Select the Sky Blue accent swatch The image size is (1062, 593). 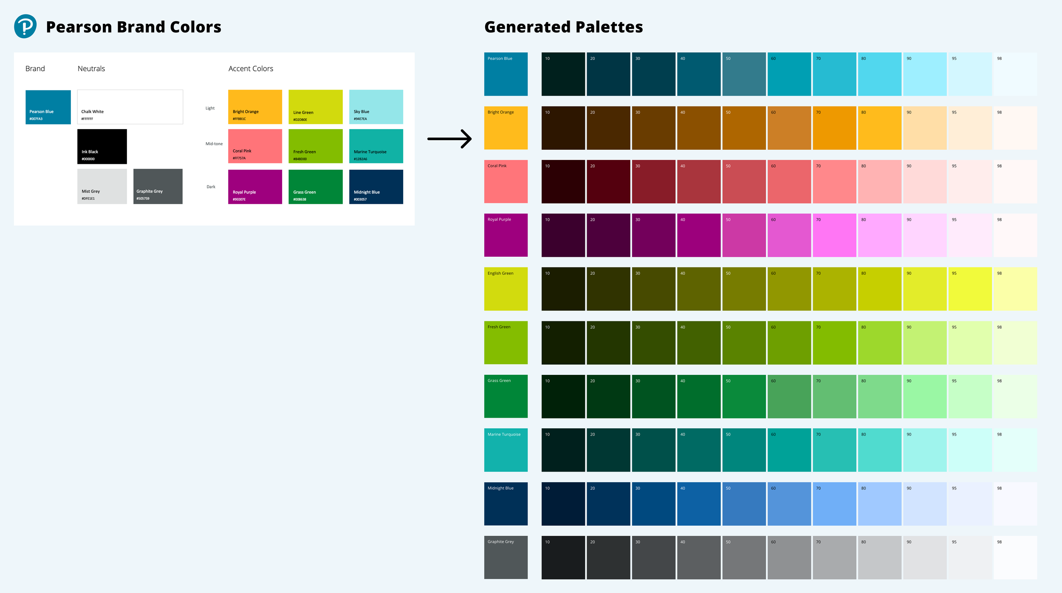click(376, 107)
